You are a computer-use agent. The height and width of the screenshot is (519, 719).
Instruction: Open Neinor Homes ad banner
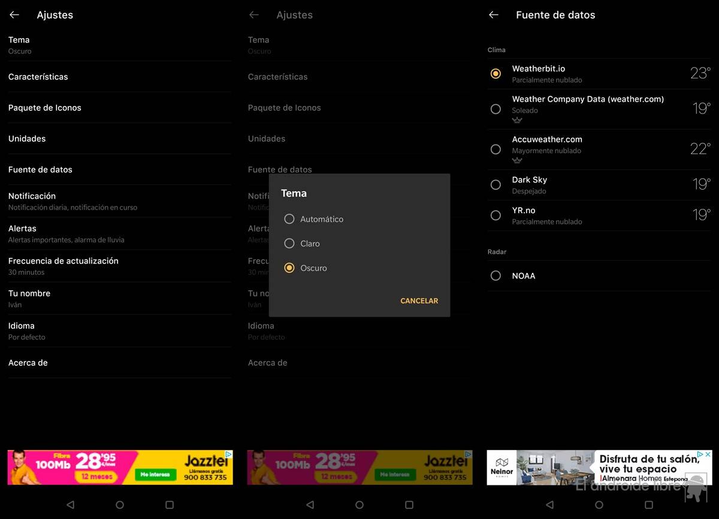point(599,468)
